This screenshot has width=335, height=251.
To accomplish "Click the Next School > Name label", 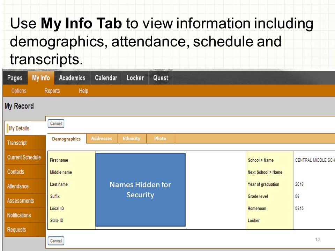I will [265, 172].
